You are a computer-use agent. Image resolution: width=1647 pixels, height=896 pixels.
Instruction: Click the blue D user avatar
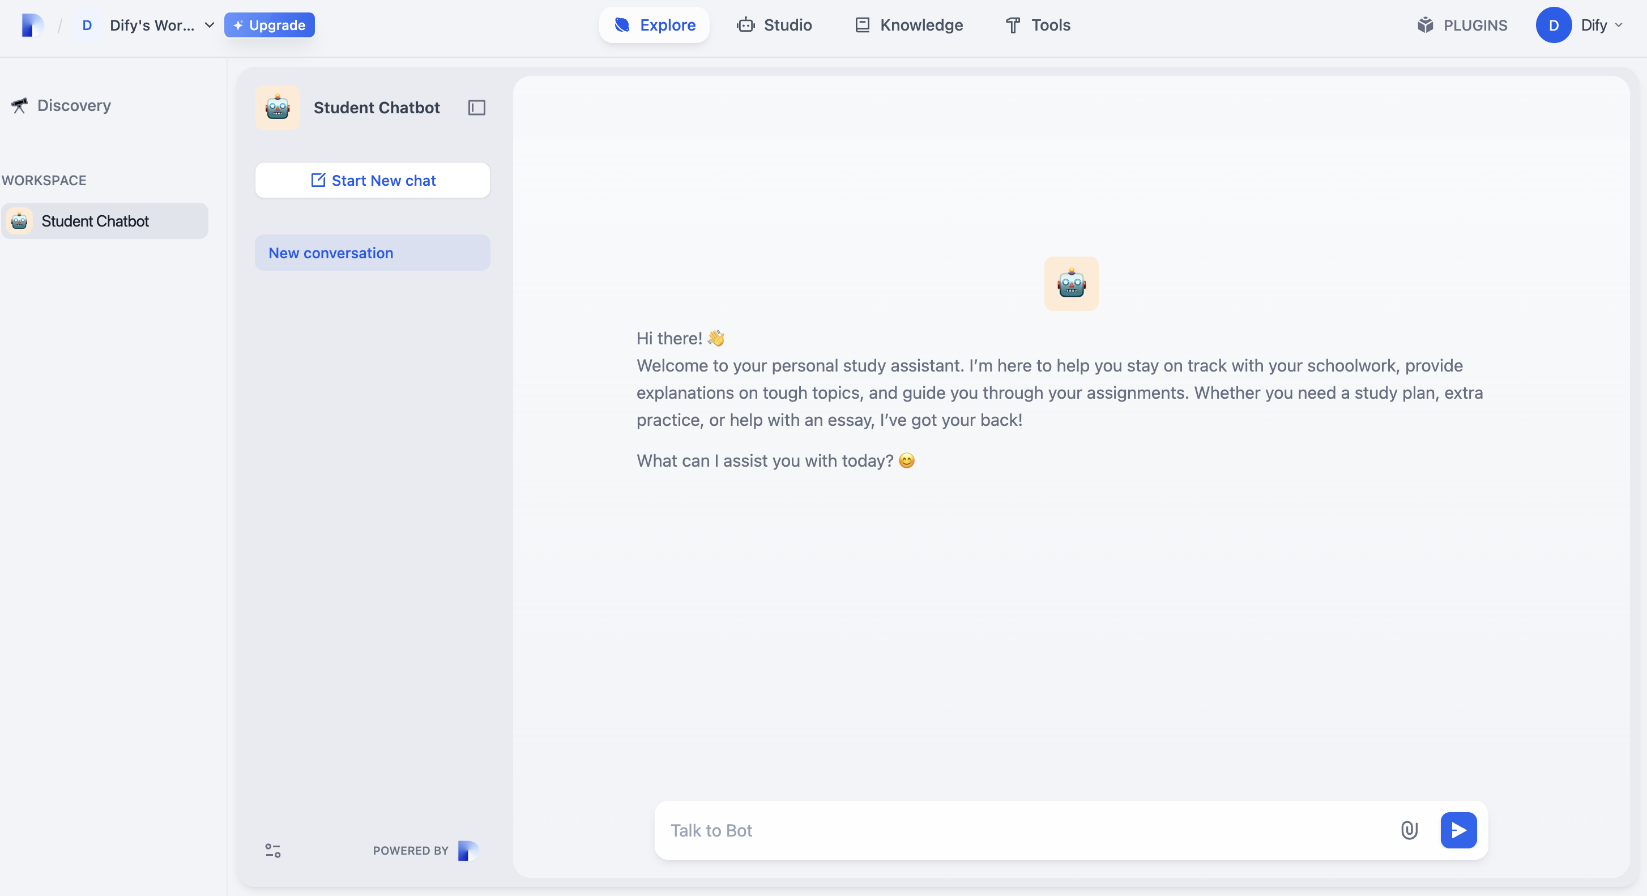(x=1553, y=25)
